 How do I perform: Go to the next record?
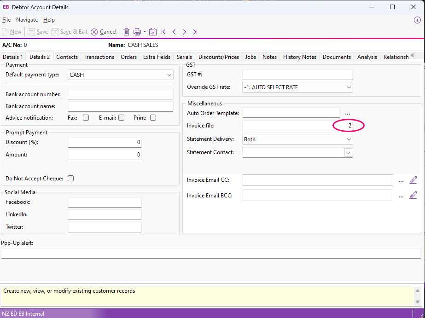185,32
